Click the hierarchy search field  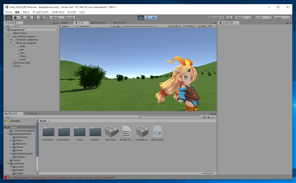point(36,26)
